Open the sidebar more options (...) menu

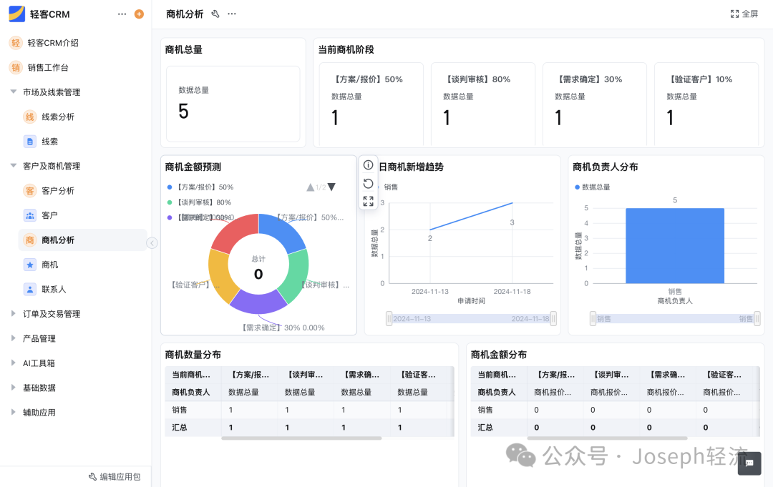pos(122,14)
